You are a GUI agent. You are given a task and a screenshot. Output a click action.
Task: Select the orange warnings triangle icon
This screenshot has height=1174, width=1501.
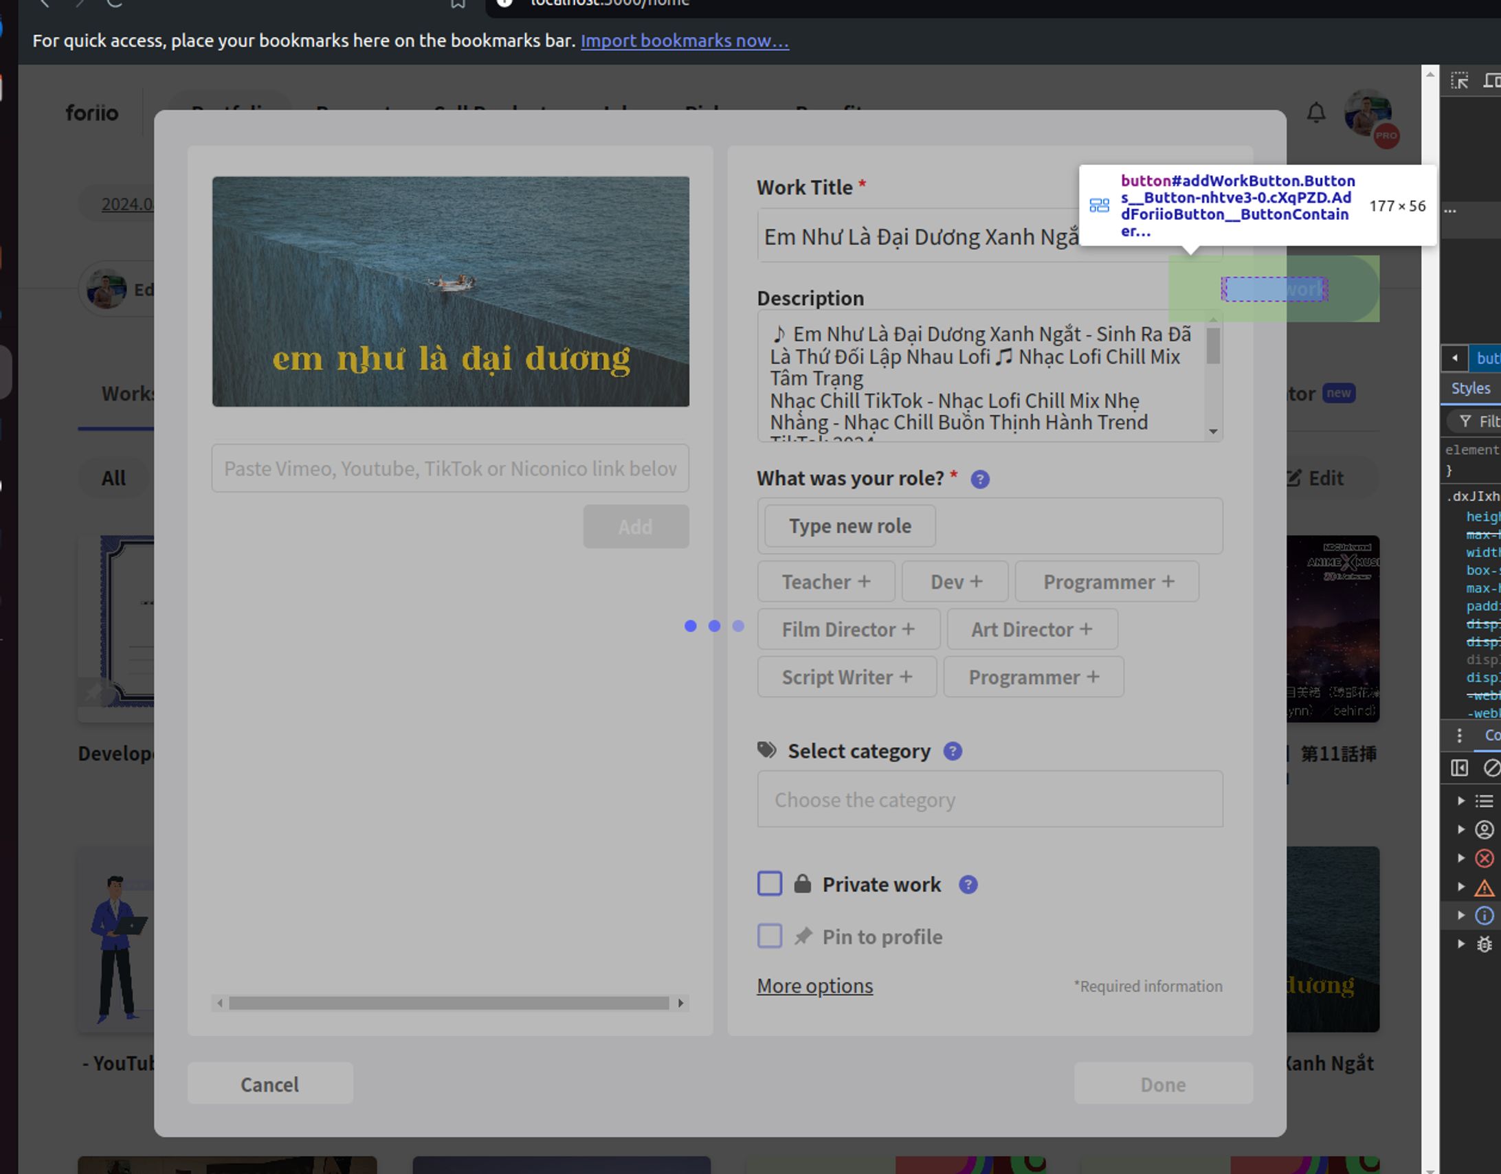coord(1485,888)
